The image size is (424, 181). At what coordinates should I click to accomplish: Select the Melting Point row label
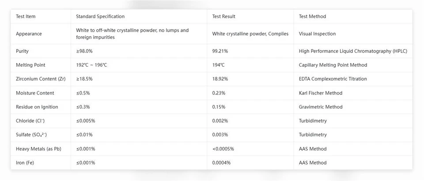30,65
